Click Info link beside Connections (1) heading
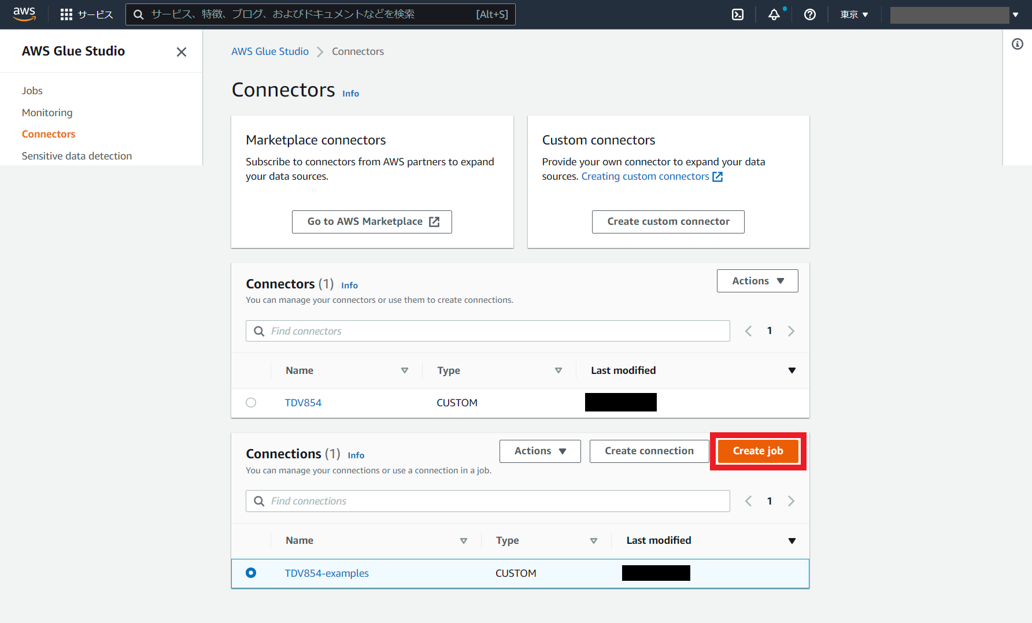The height and width of the screenshot is (623, 1032). pos(356,455)
